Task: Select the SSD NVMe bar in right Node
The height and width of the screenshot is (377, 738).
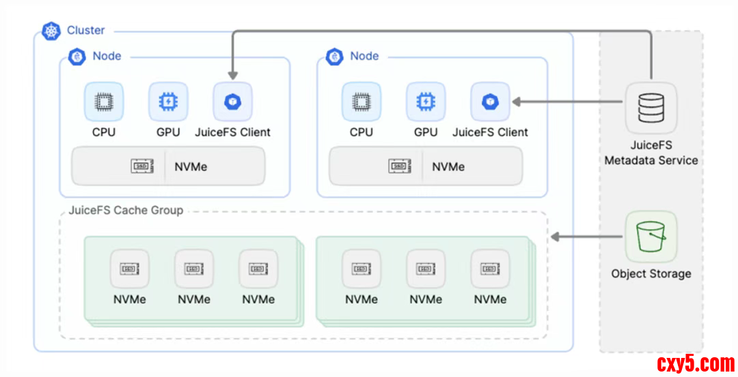Action: click(426, 166)
